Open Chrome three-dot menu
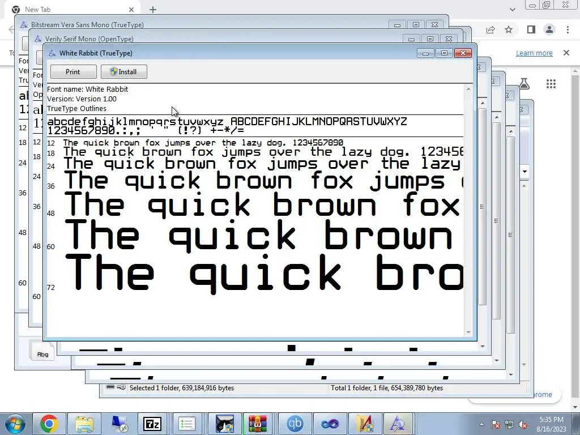Image resolution: width=580 pixels, height=435 pixels. point(568,29)
